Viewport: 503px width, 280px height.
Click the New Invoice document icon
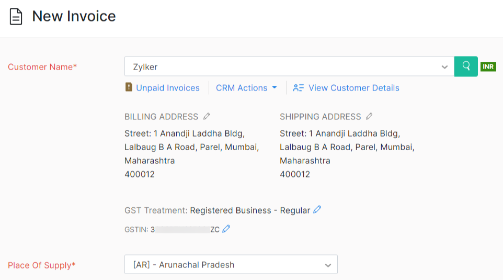[16, 17]
